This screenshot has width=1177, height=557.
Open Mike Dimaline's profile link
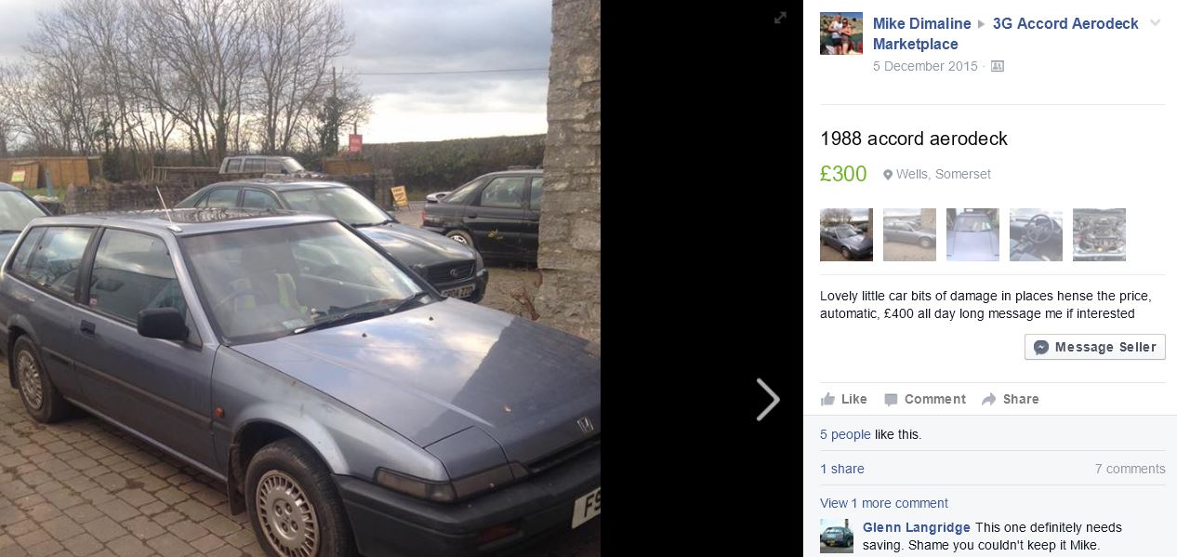coord(921,24)
